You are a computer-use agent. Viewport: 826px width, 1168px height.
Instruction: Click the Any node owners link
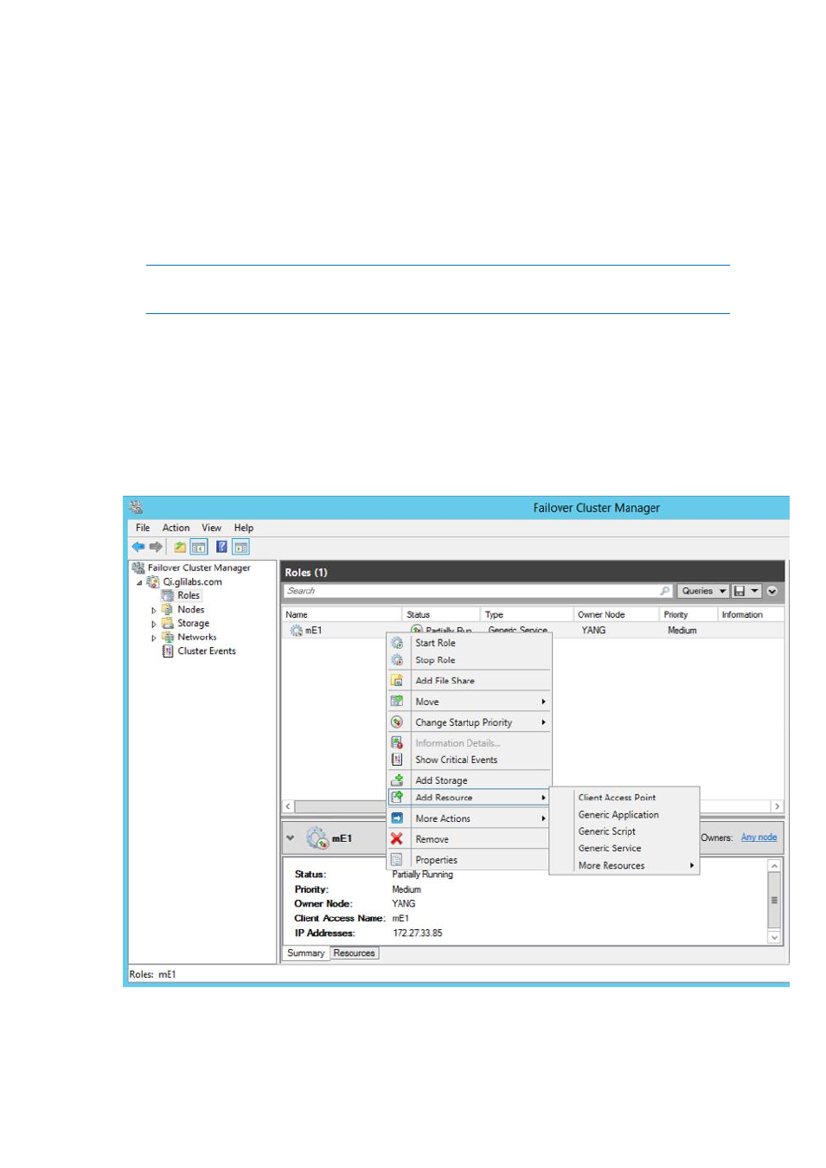pos(759,837)
